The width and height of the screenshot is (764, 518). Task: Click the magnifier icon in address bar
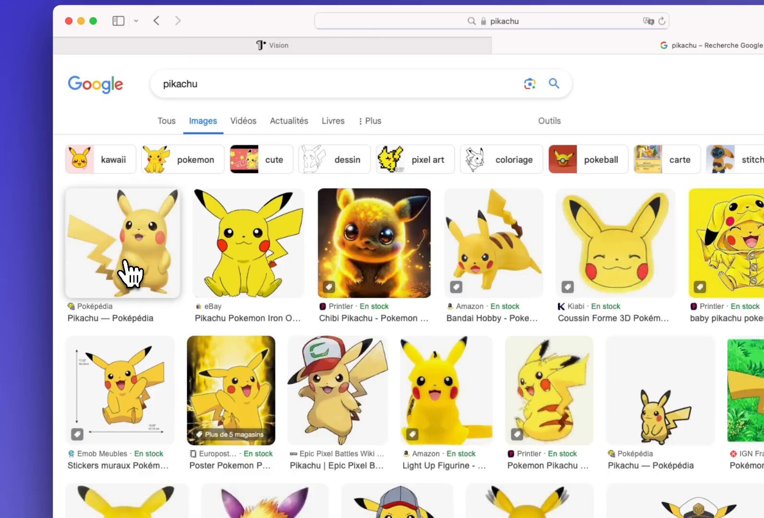click(x=472, y=21)
